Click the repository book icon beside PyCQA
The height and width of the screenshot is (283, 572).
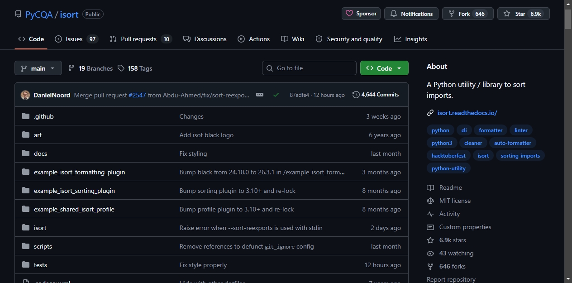pyautogui.click(x=18, y=14)
